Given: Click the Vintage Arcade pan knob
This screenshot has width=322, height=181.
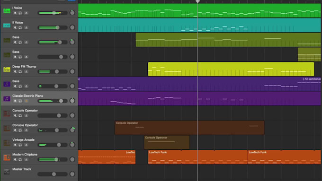Looking at the screenshot, I should [72, 145].
